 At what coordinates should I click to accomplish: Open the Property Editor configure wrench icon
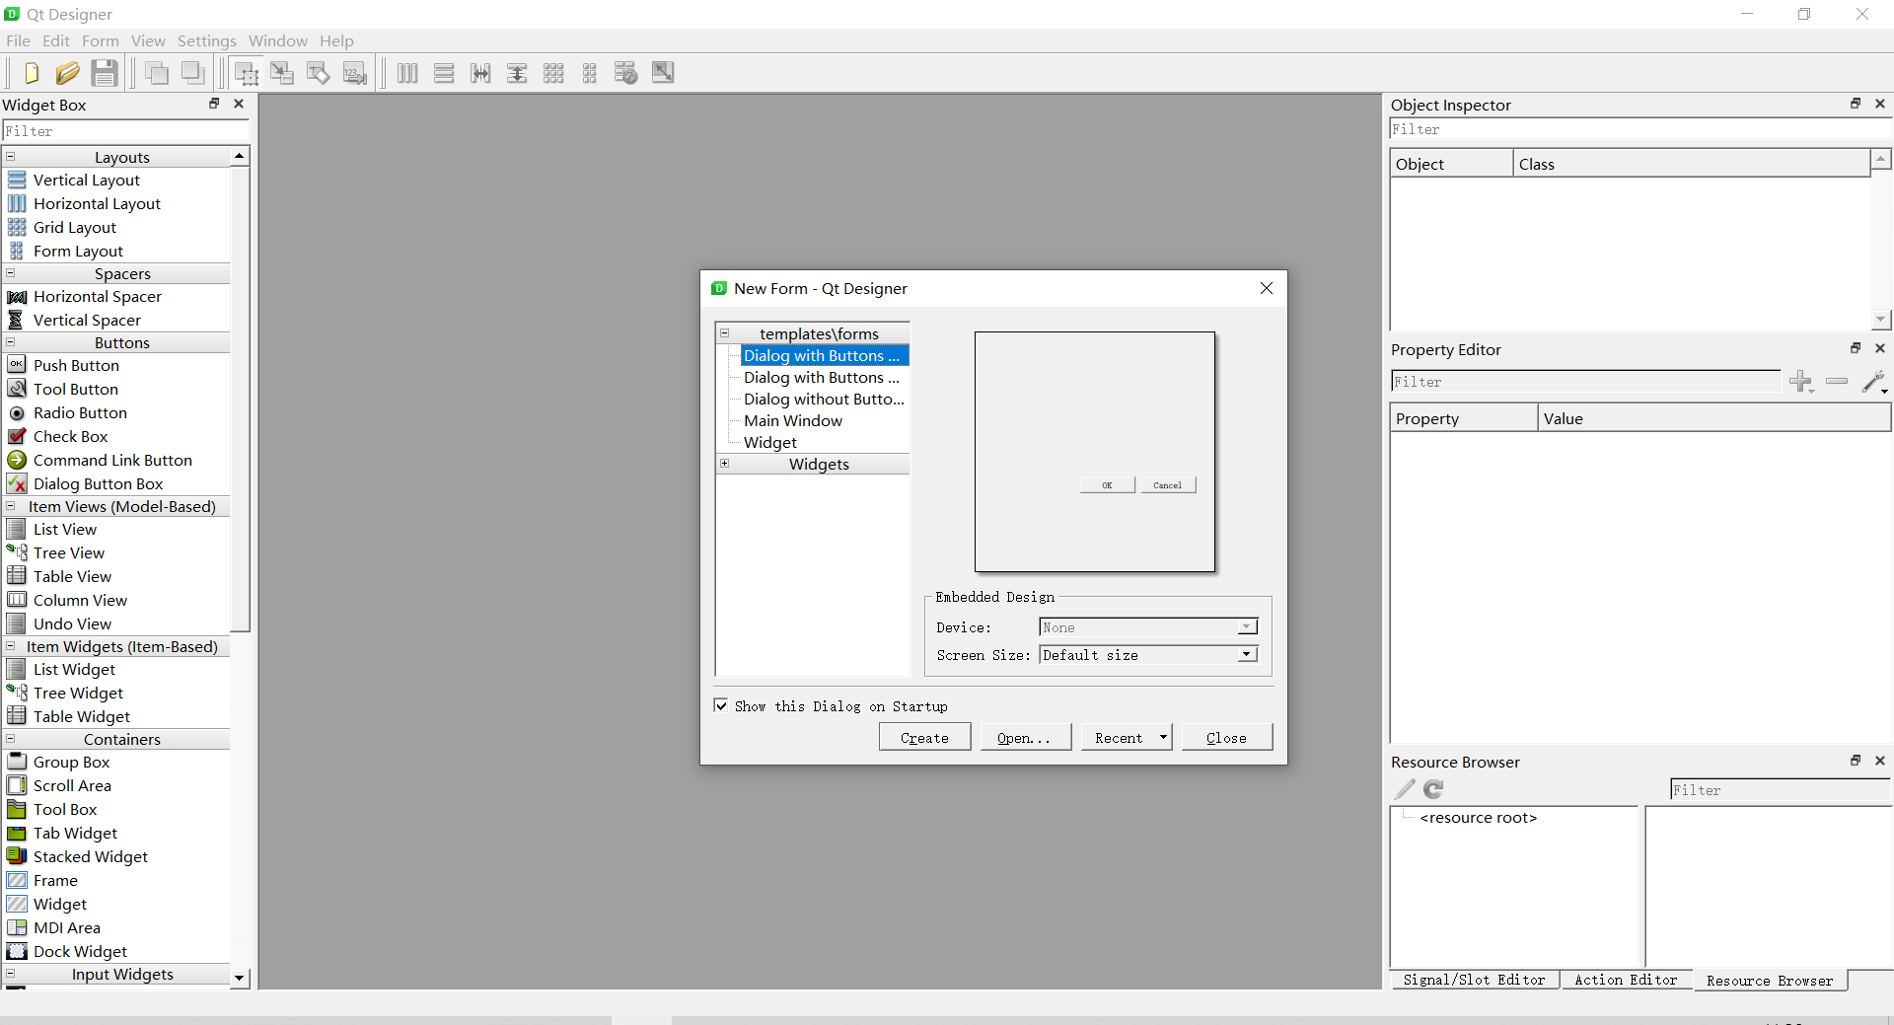pyautogui.click(x=1874, y=382)
